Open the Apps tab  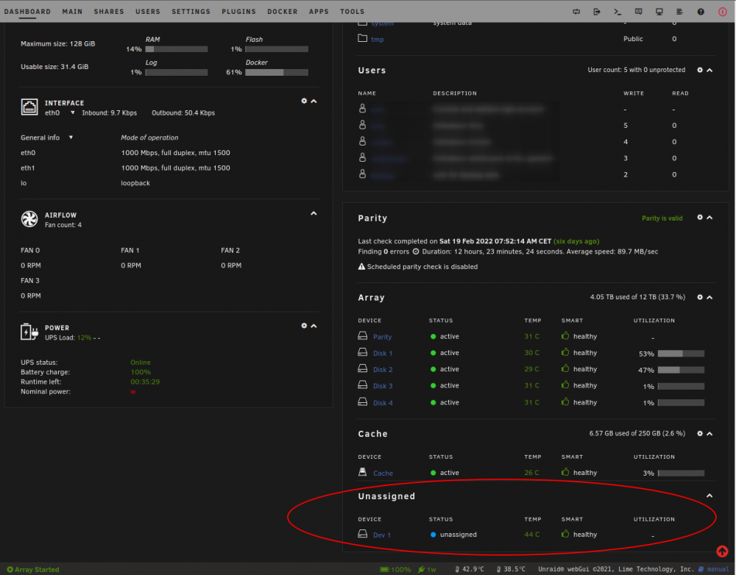point(319,12)
